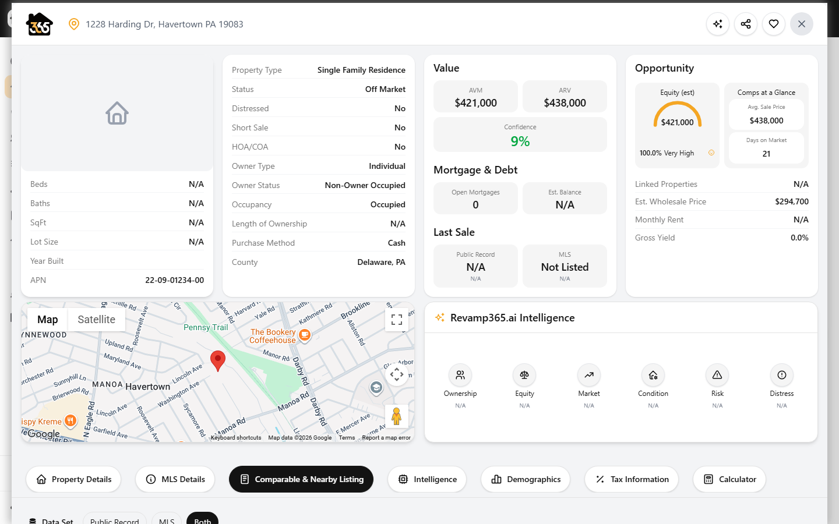Image resolution: width=839 pixels, height=524 pixels.
Task: Open Google map Terms link
Action: [347, 438]
